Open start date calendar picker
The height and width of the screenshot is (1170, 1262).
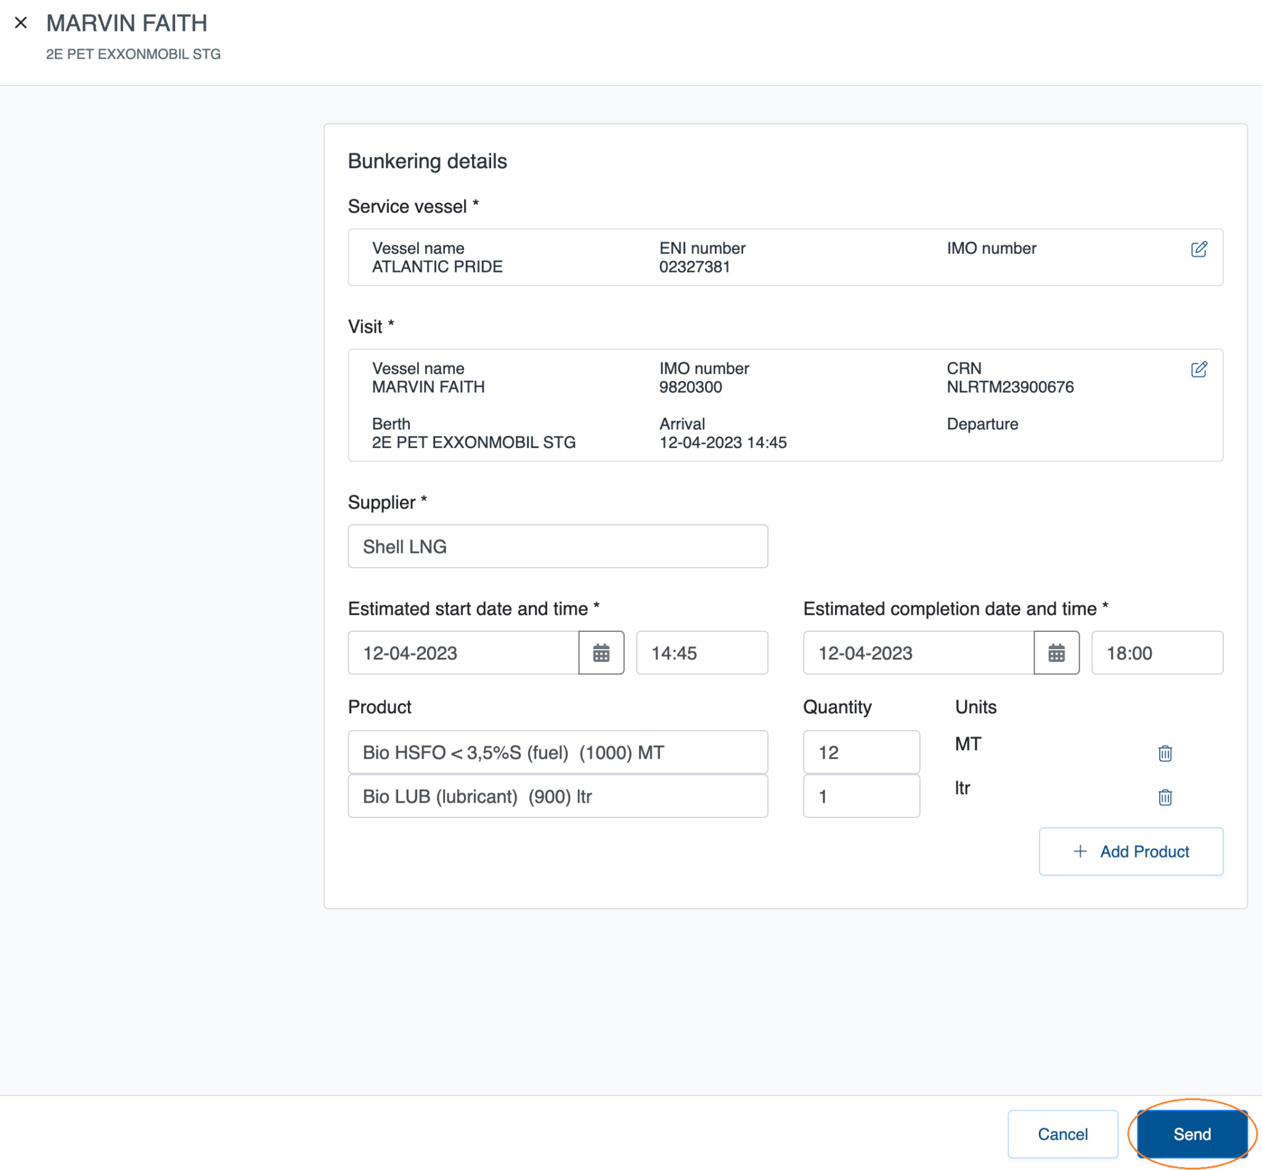click(x=601, y=653)
